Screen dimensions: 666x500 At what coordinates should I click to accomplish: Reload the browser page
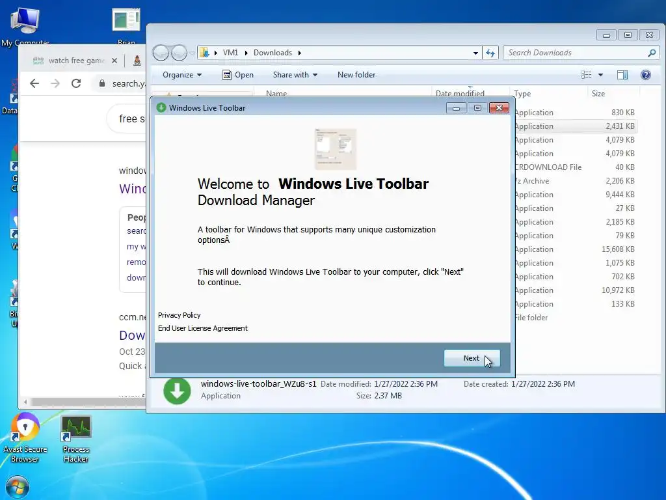(76, 83)
